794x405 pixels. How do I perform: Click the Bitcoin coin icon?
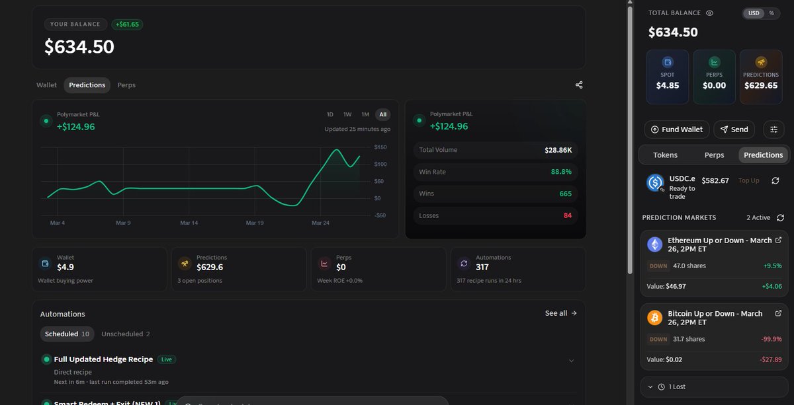click(655, 318)
